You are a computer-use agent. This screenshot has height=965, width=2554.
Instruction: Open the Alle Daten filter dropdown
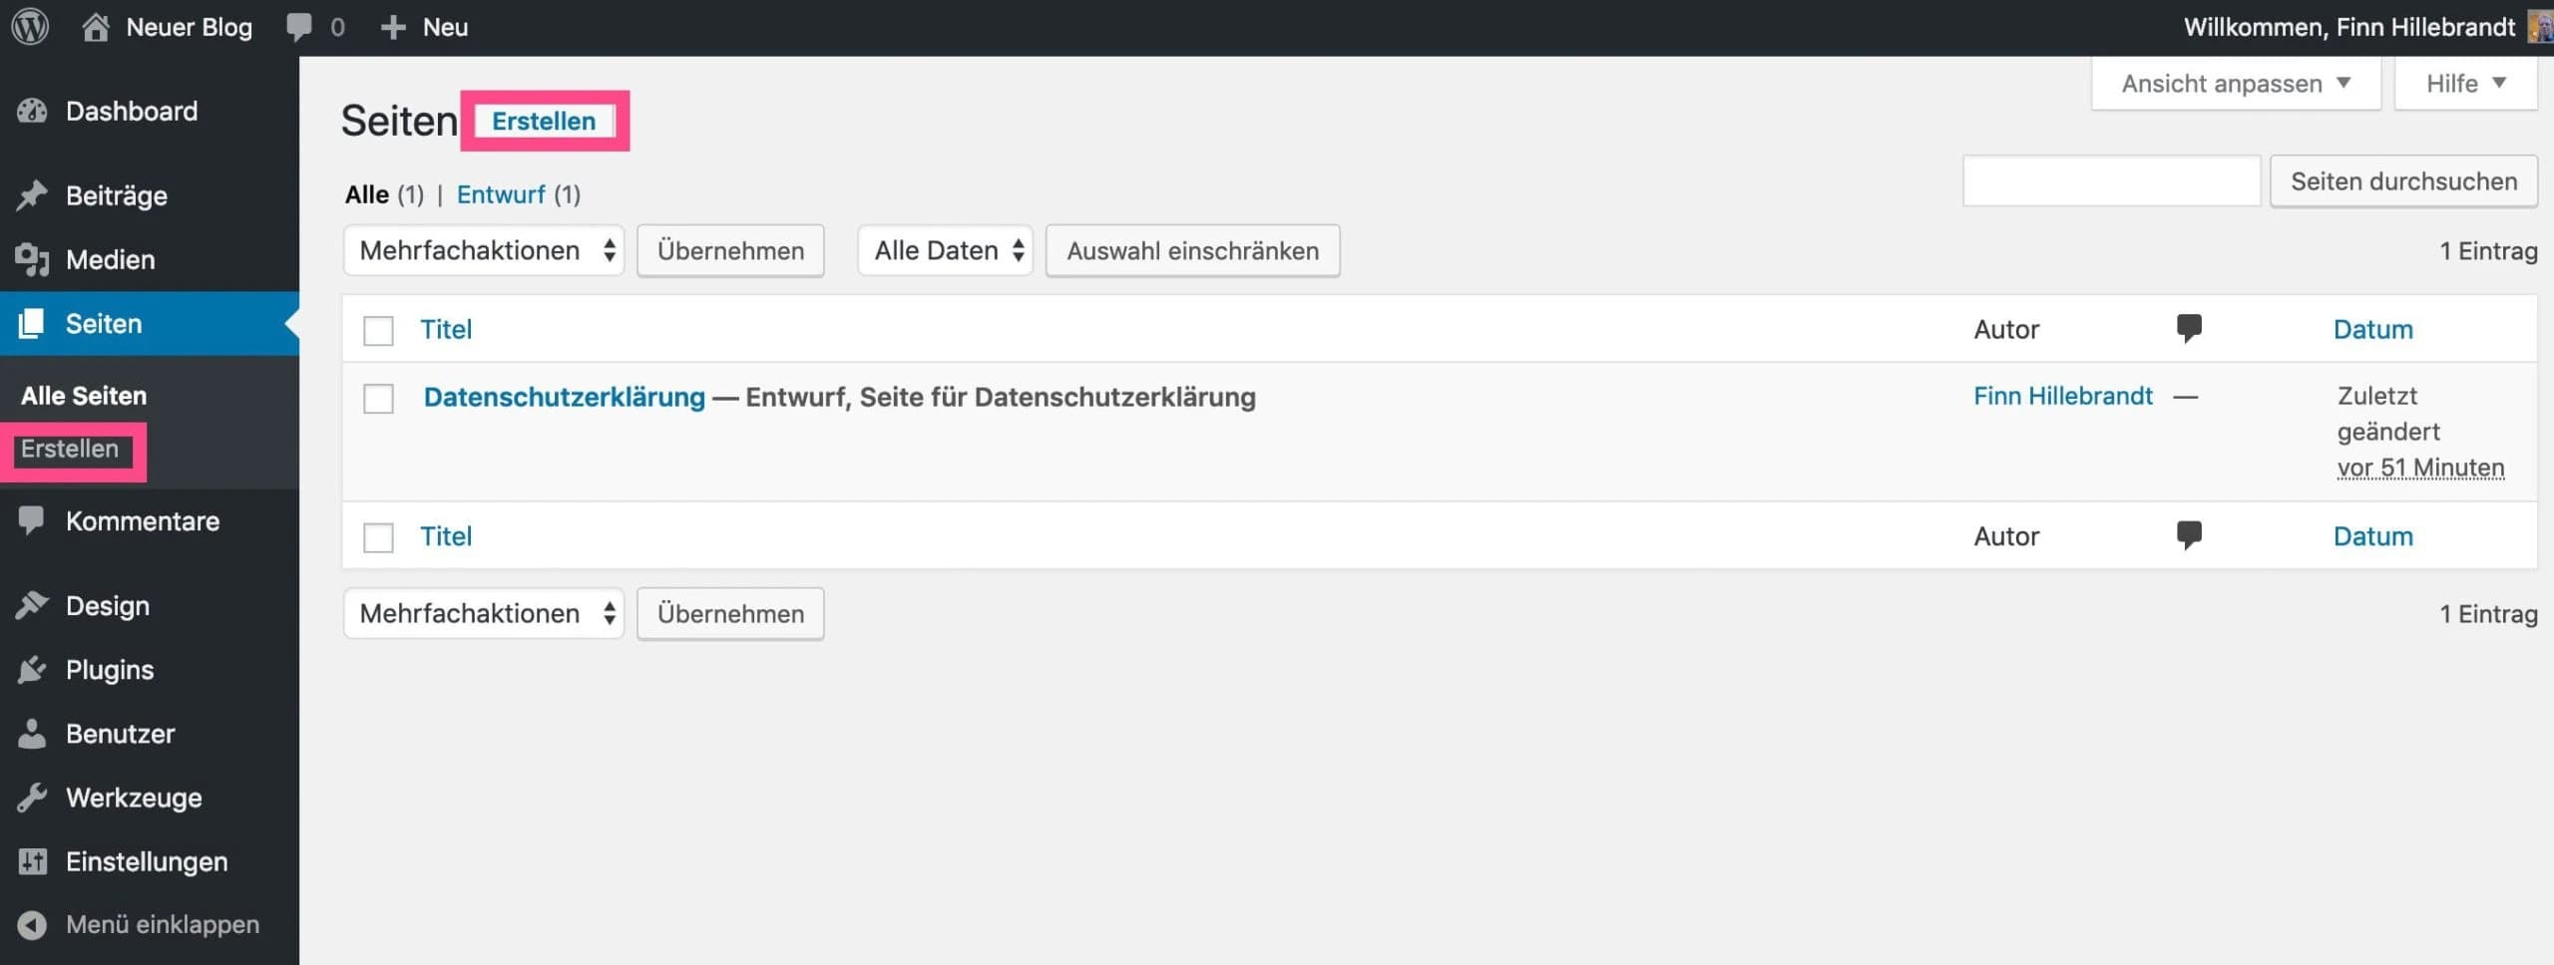tap(944, 250)
